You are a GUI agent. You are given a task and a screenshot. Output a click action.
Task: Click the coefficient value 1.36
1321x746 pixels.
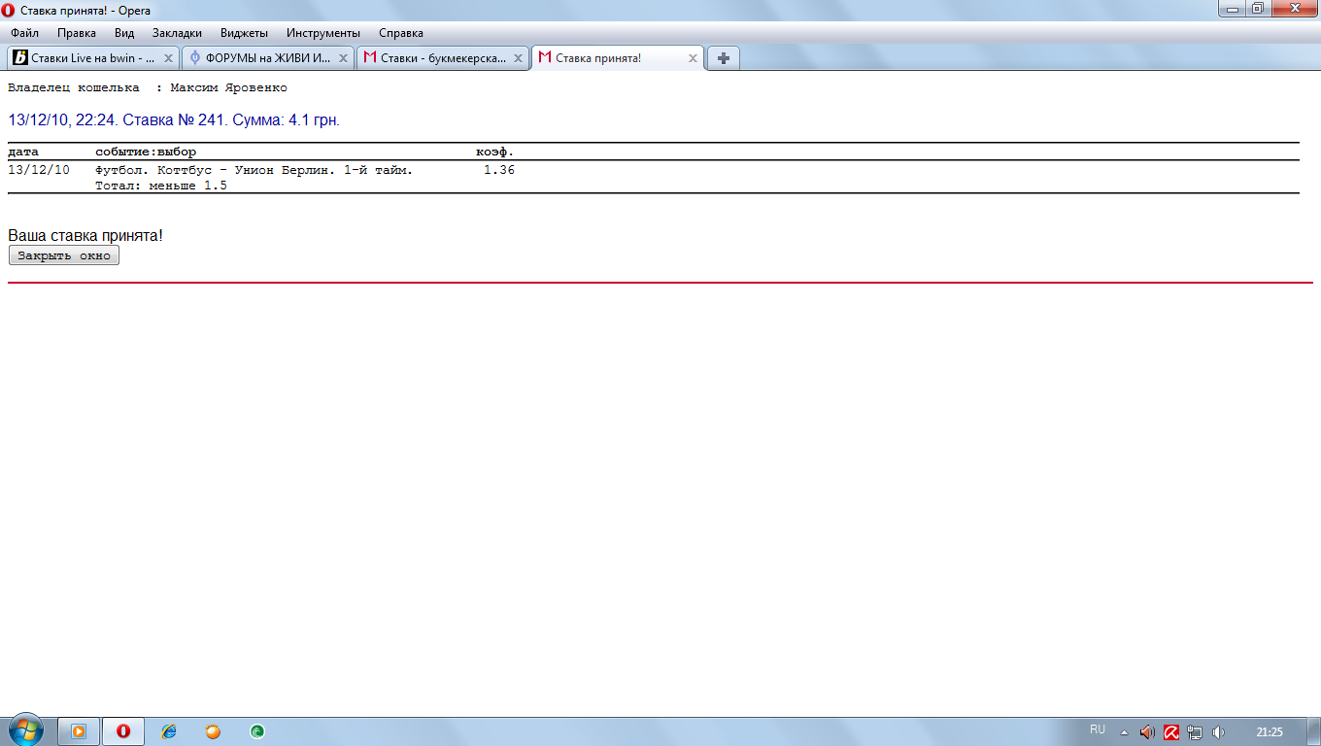coord(499,170)
